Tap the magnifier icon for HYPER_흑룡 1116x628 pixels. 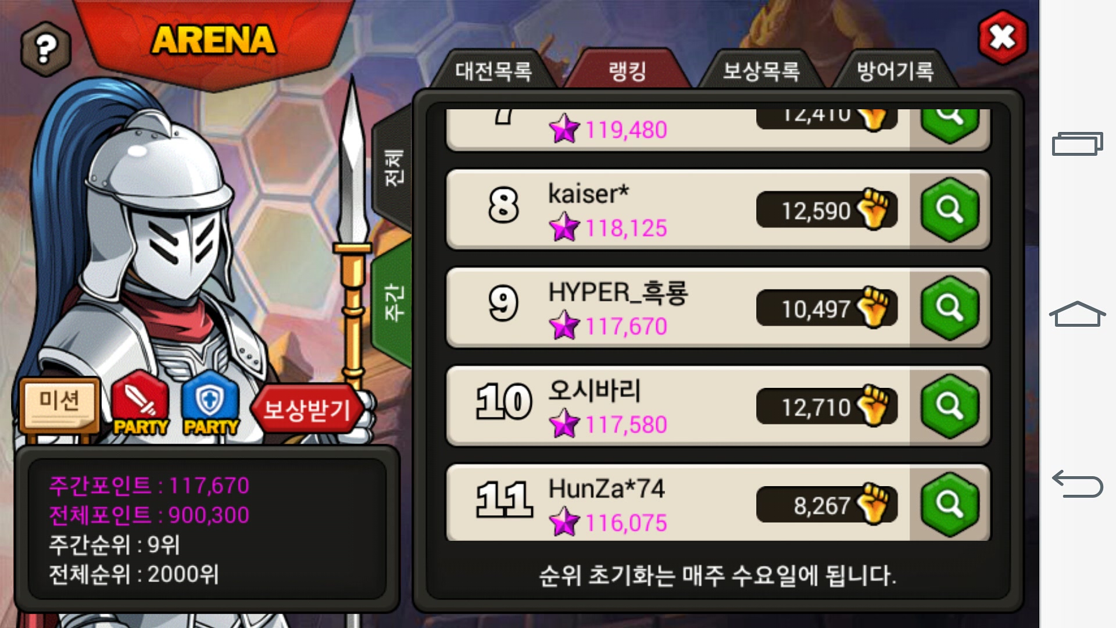950,308
